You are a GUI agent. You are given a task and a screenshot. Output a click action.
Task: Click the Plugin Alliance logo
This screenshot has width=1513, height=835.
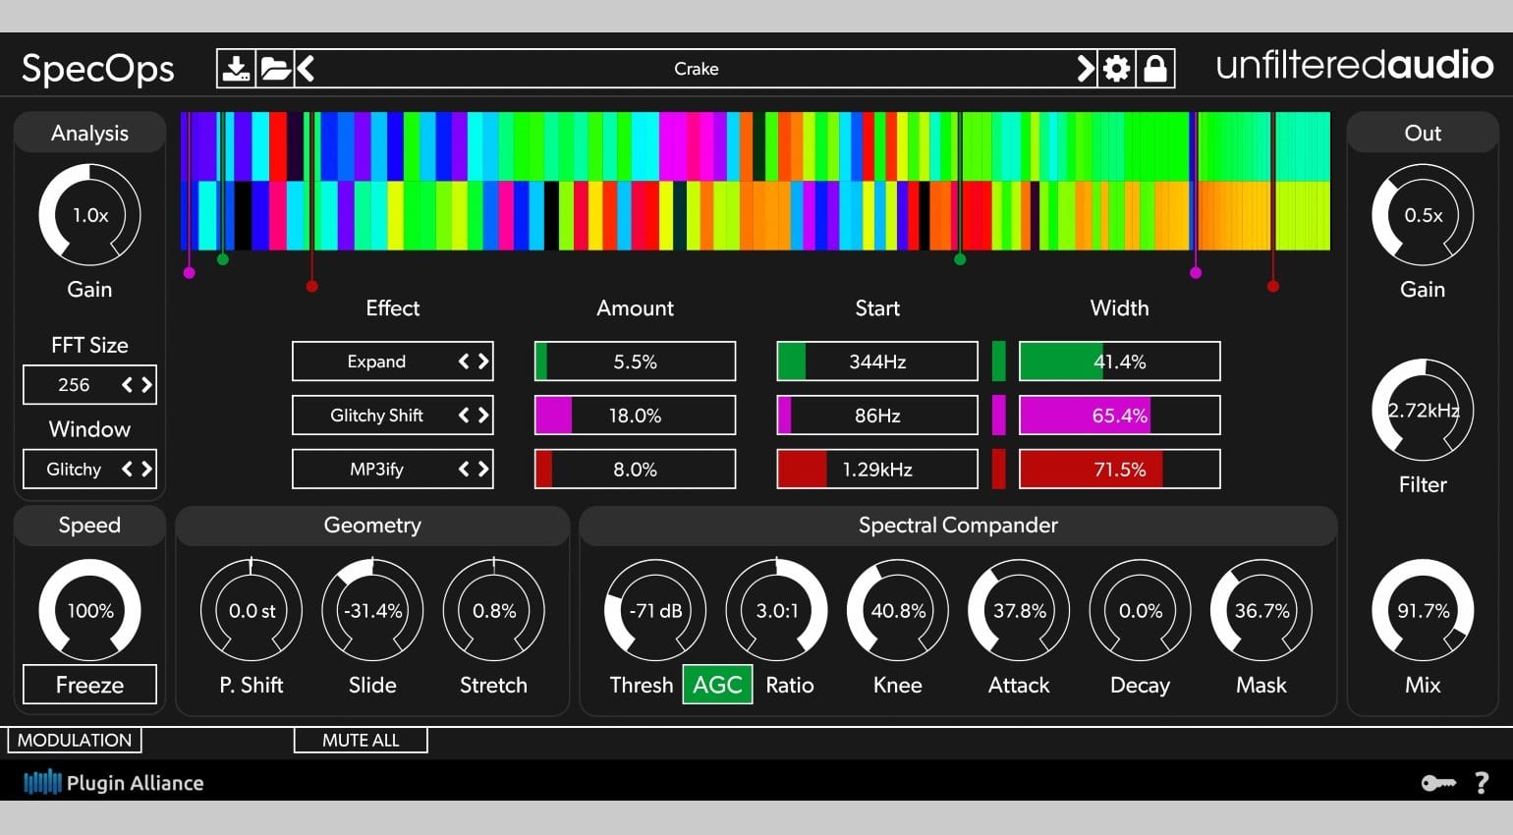point(113,783)
